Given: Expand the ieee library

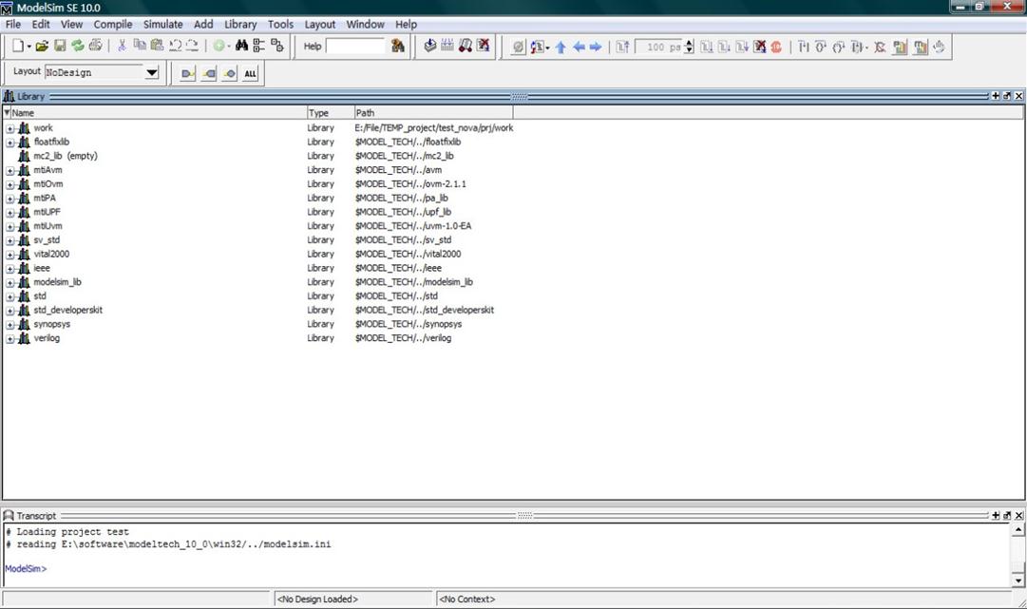Looking at the screenshot, I should 10,269.
